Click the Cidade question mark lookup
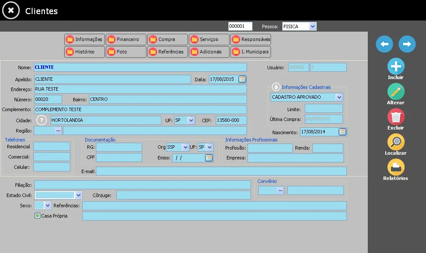Viewport: 426px width, 253px height. click(x=42, y=120)
